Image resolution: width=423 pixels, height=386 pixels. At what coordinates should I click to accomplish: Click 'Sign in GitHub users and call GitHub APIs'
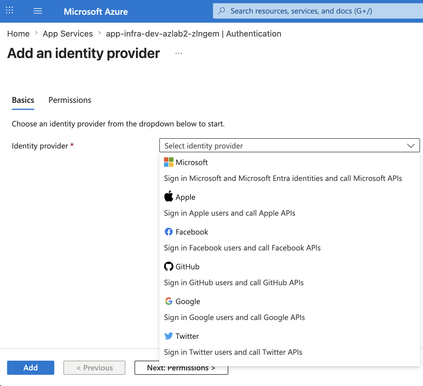click(x=234, y=283)
